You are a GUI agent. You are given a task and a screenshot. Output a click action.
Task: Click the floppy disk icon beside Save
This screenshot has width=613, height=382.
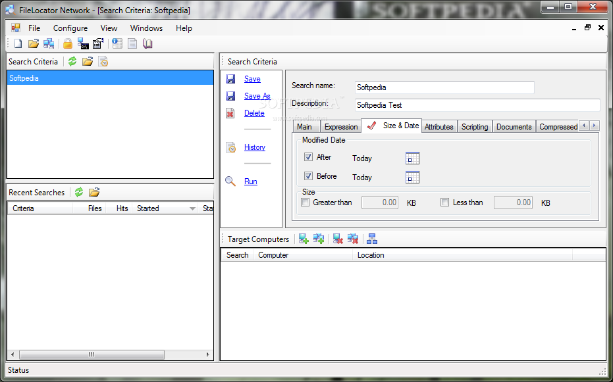tap(230, 79)
